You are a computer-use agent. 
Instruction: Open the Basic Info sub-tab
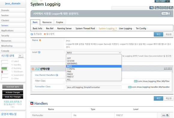pyautogui.click(x=37, y=28)
